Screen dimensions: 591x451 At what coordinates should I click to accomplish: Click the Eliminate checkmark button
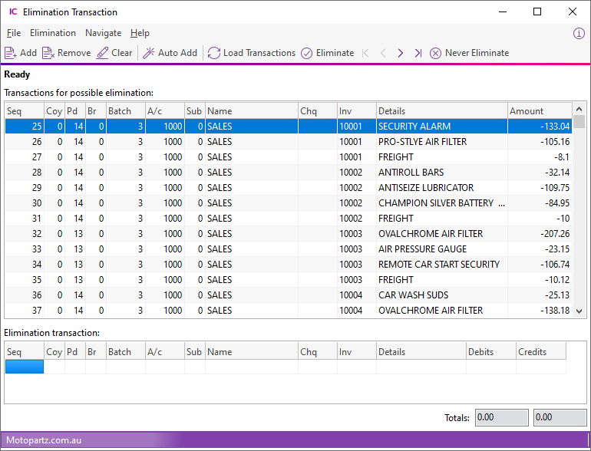point(307,53)
